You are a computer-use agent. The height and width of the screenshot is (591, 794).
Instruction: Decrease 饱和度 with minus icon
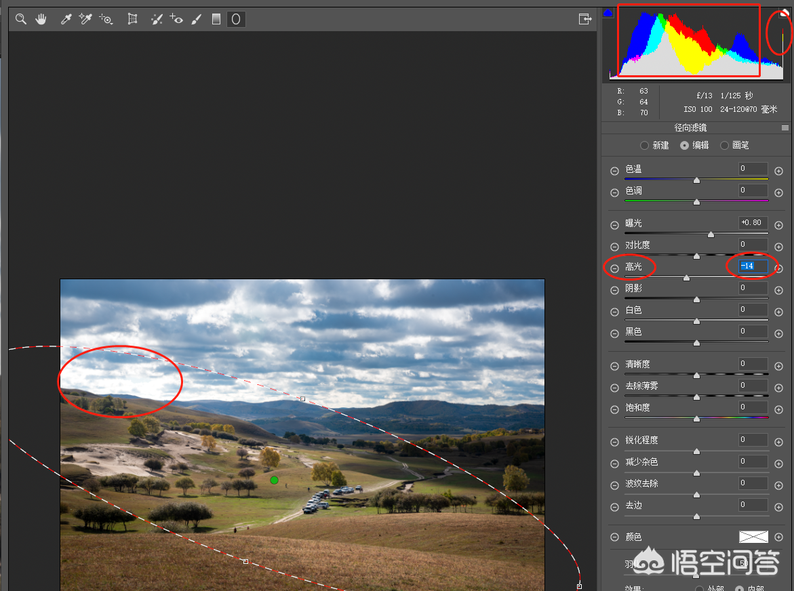point(614,410)
